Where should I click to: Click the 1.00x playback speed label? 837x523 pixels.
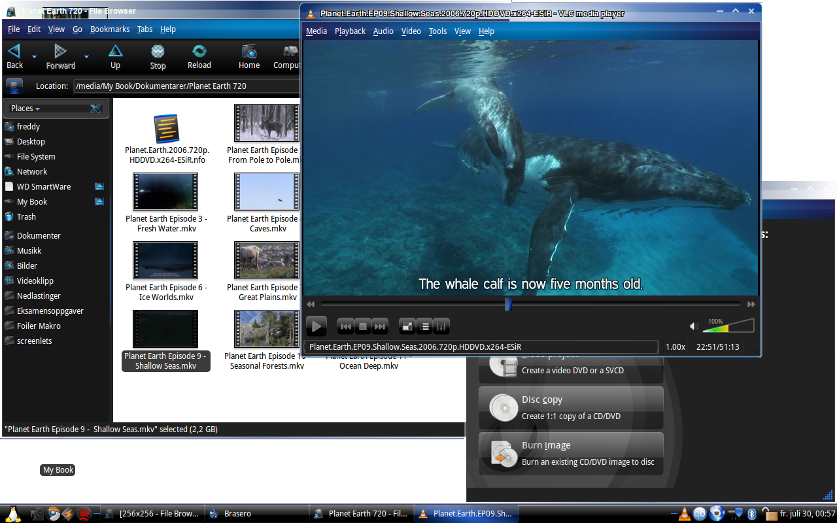click(675, 347)
